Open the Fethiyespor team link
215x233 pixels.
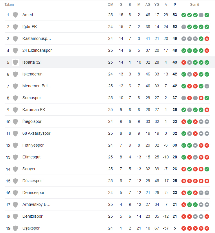click(x=33, y=145)
